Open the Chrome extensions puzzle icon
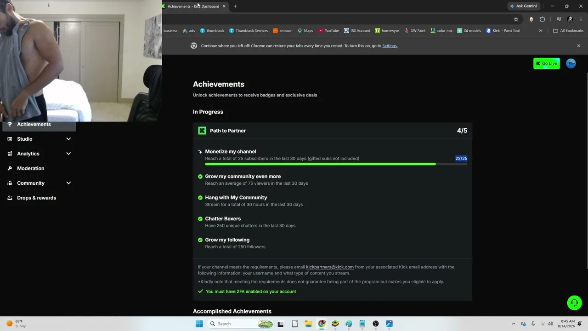This screenshot has width=588, height=331. point(543,19)
